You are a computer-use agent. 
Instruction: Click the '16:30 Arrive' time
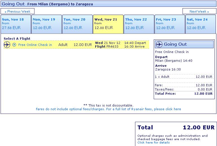[134, 47]
